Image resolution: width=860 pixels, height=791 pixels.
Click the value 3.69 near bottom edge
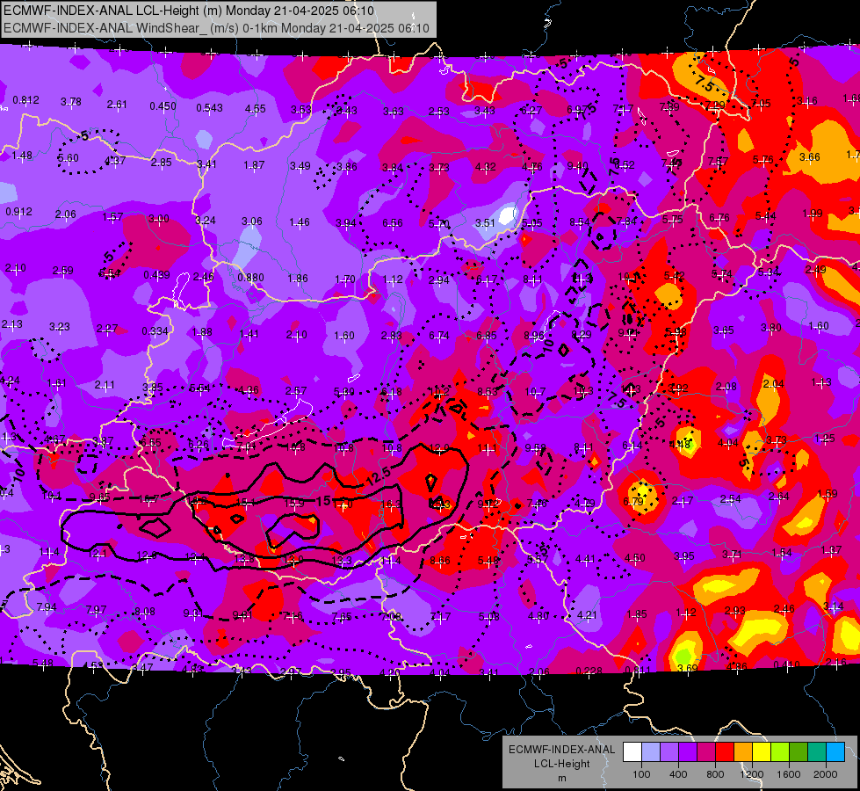(x=687, y=668)
